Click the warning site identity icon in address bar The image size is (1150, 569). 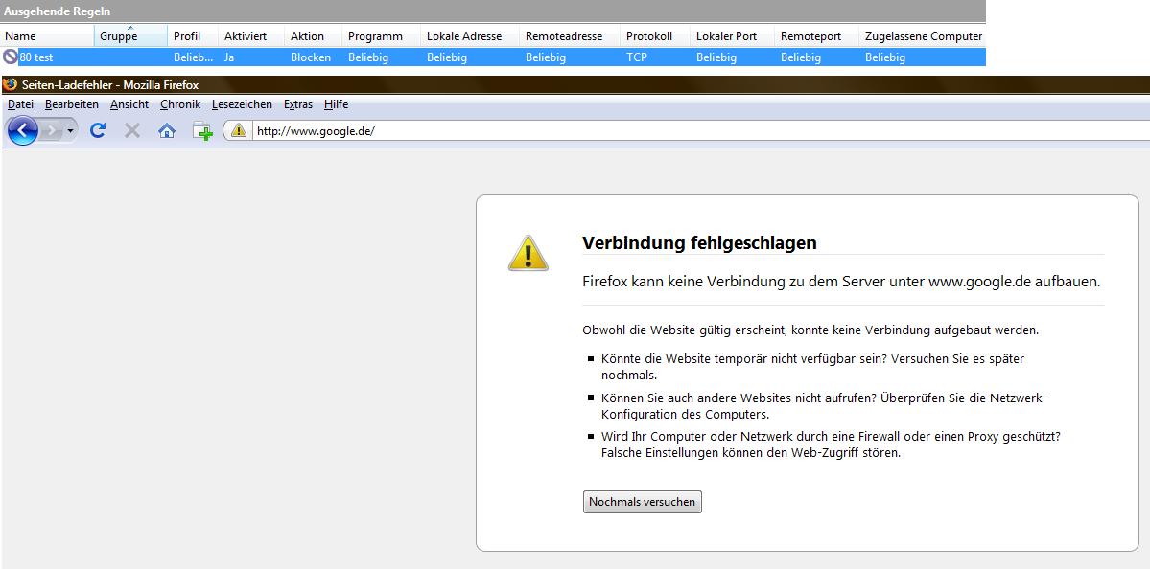239,131
